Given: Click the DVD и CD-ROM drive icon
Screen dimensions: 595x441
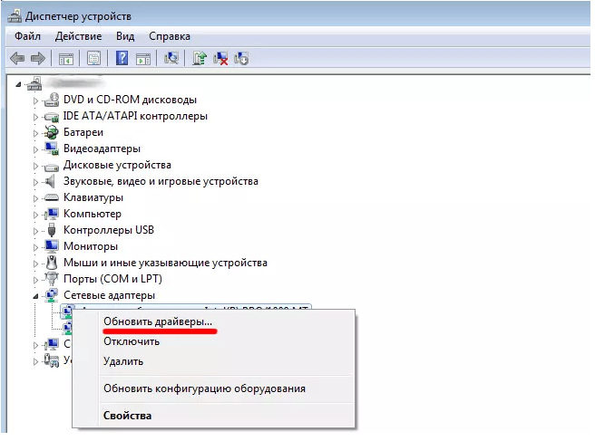Looking at the screenshot, I should [x=52, y=100].
